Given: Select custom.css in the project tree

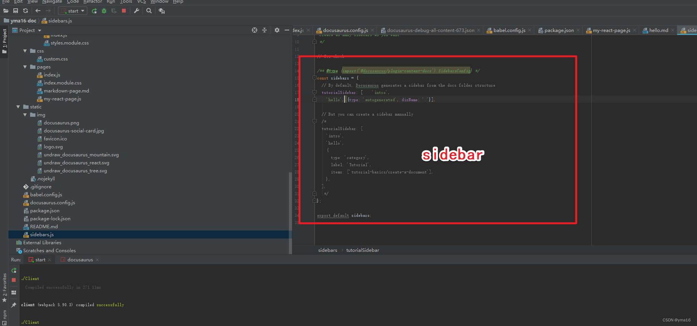Looking at the screenshot, I should (x=56, y=59).
